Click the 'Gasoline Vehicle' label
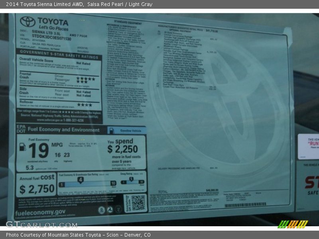 (x=131, y=131)
